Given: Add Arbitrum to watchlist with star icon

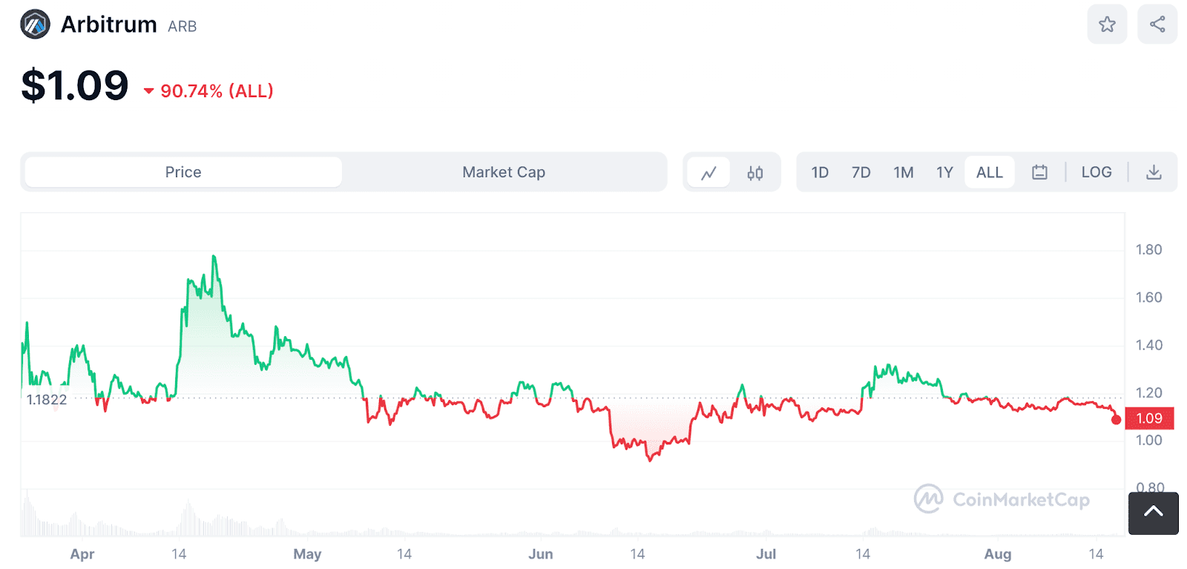Looking at the screenshot, I should click(x=1107, y=24).
